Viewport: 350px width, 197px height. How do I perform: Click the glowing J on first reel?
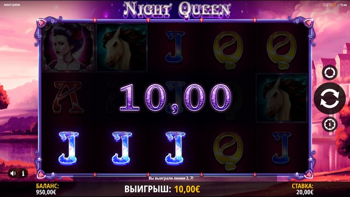point(68,148)
